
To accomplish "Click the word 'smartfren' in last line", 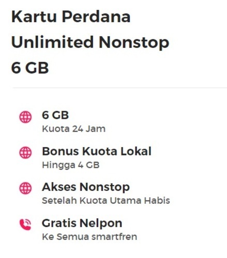I will point(114,237).
